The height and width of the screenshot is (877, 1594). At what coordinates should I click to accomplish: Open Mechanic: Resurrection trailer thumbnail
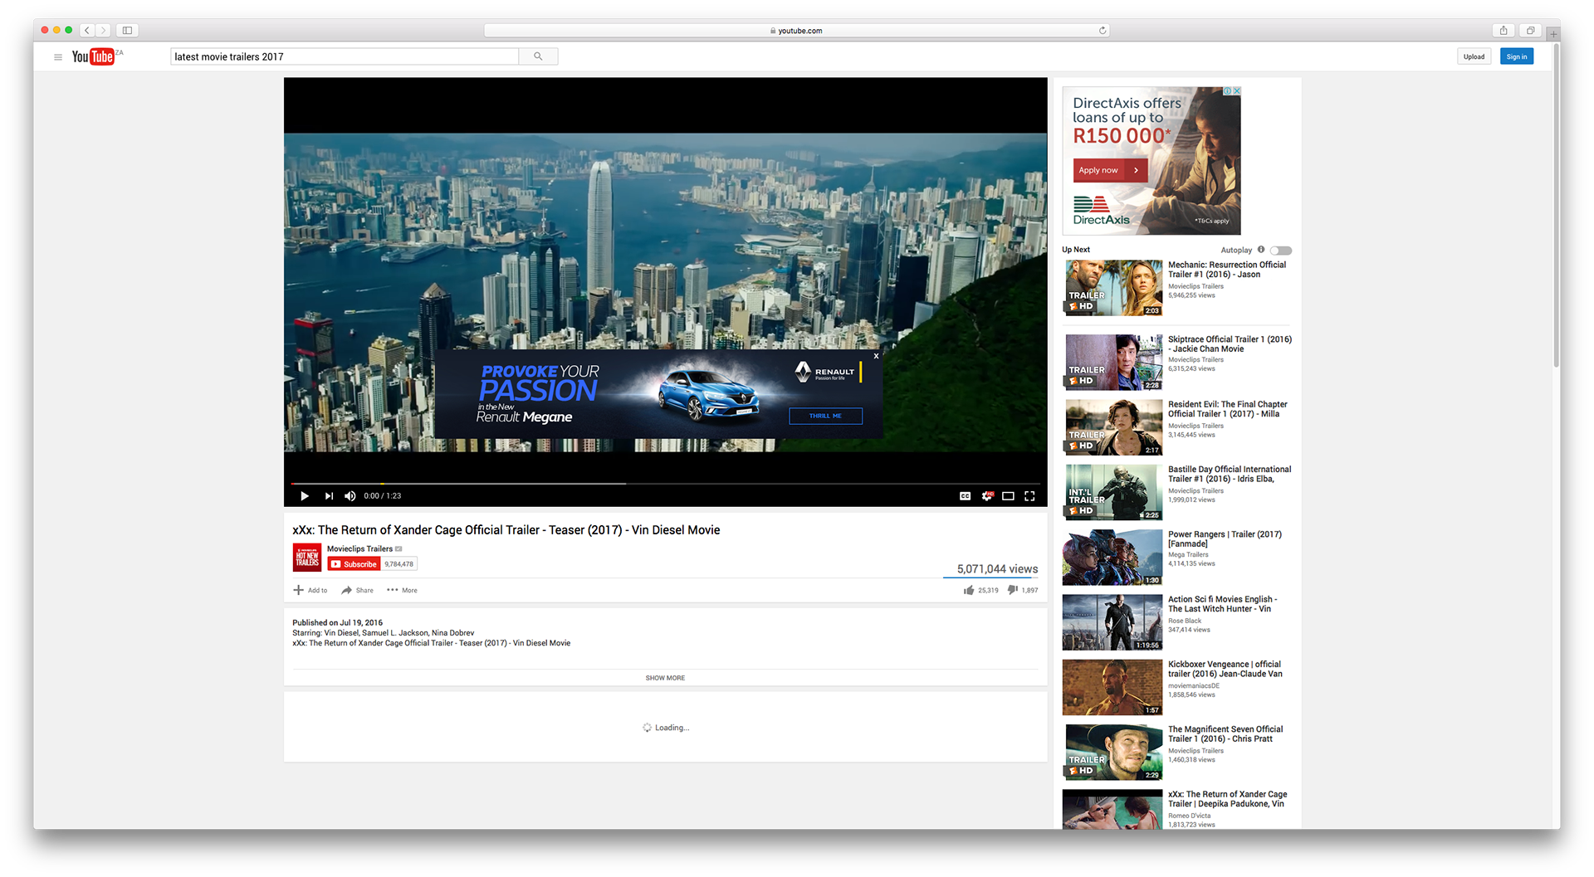pyautogui.click(x=1112, y=288)
